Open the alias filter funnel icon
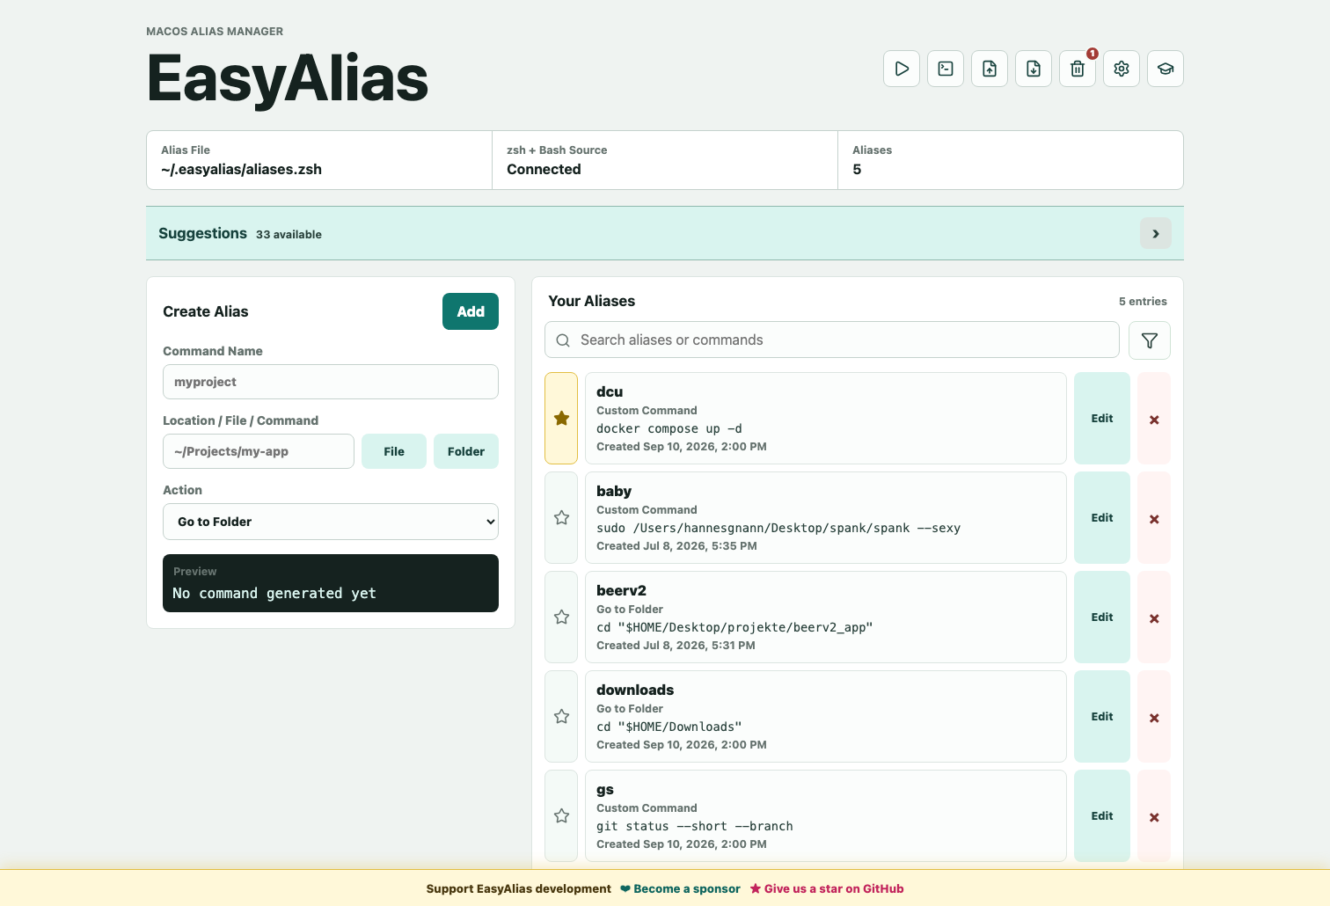The image size is (1330, 906). (x=1150, y=340)
